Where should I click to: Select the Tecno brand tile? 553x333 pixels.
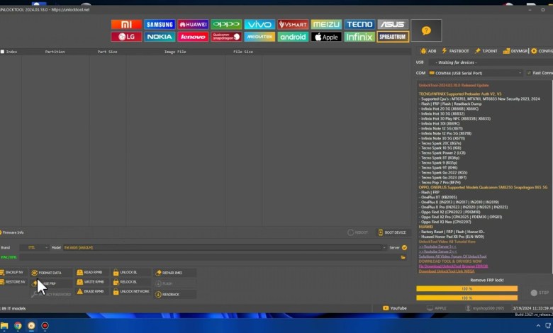(x=359, y=24)
